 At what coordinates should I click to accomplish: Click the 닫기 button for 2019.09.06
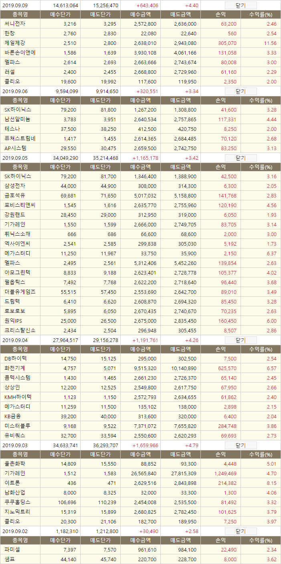(x=241, y=91)
